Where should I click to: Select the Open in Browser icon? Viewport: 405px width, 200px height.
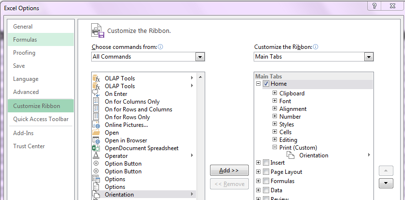pyautogui.click(x=96, y=140)
